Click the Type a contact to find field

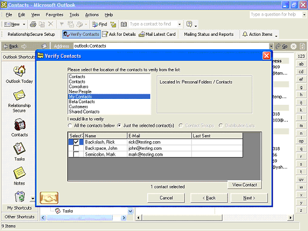click(x=153, y=24)
